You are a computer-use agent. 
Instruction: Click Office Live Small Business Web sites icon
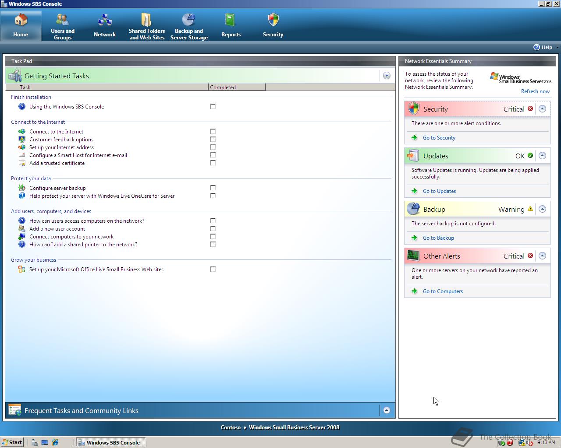click(x=22, y=269)
